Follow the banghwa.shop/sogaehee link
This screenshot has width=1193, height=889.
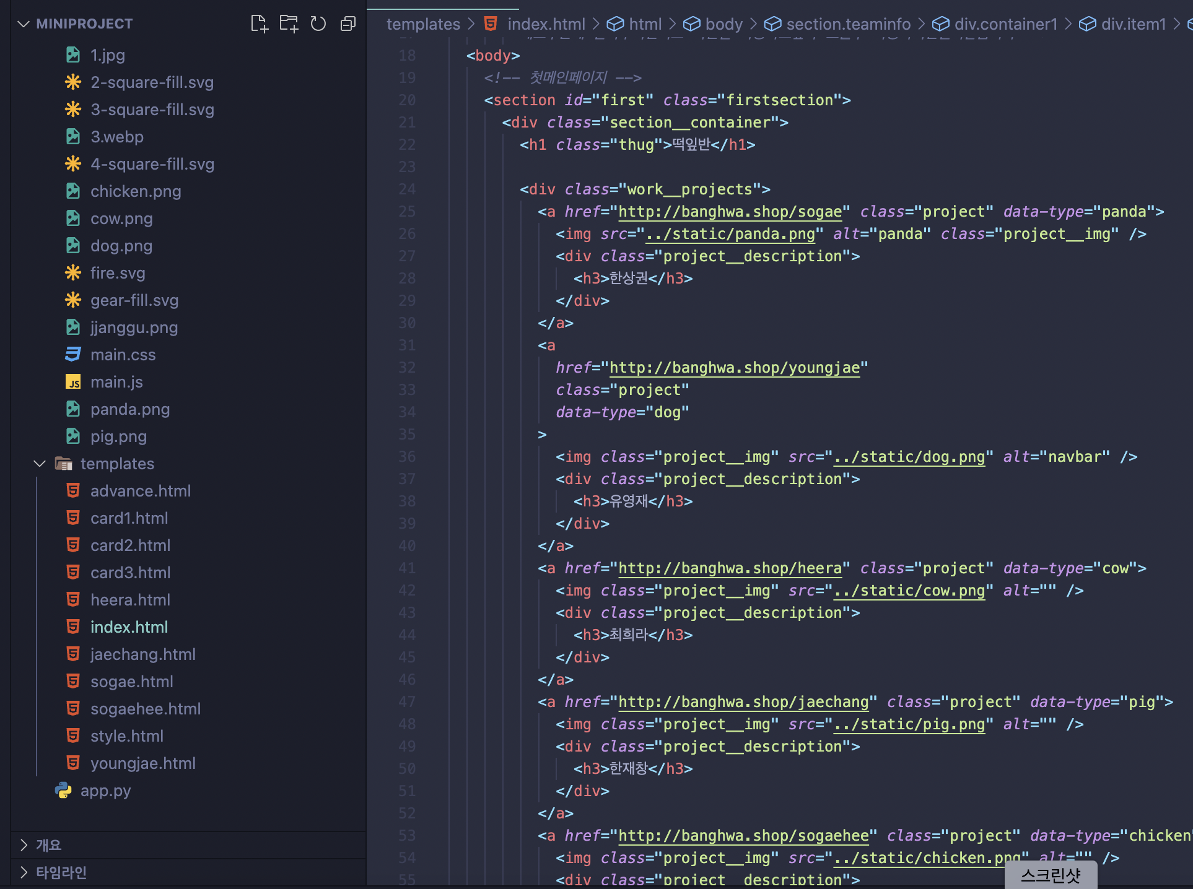(743, 836)
